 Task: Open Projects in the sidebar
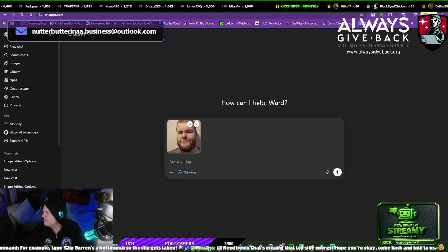tap(13, 105)
